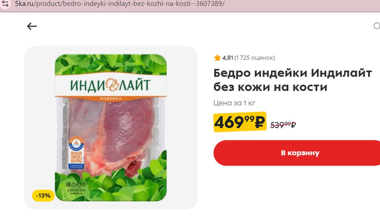
Task: Open the 1 725 оценок ratings link
Action: (255, 58)
